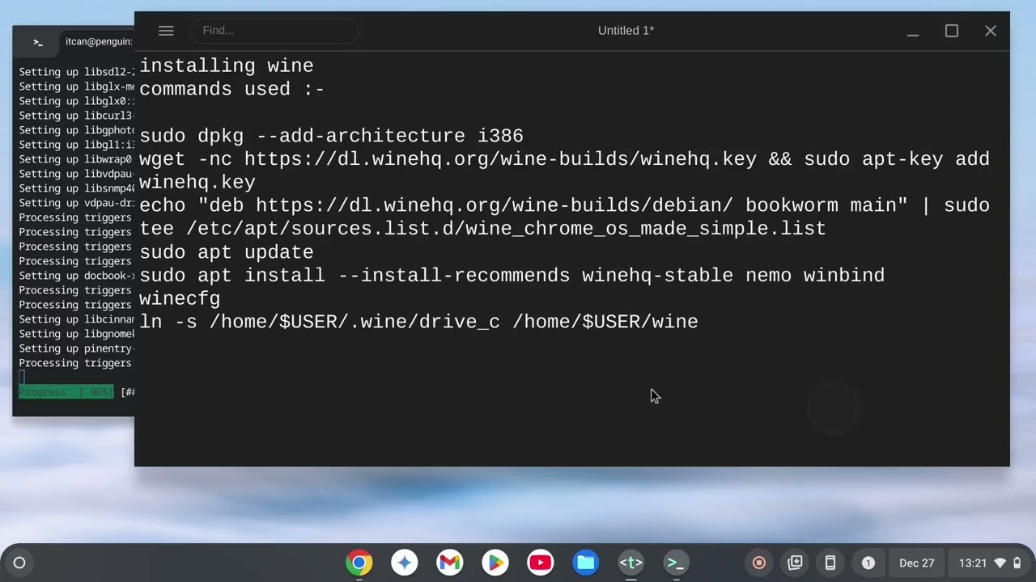Click the 'winecfg' line
1036x582 pixels.
[x=180, y=299]
